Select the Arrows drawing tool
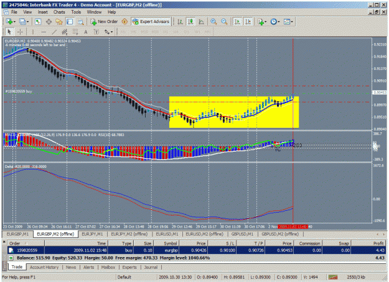This screenshot has width=389, height=282. click(x=107, y=32)
